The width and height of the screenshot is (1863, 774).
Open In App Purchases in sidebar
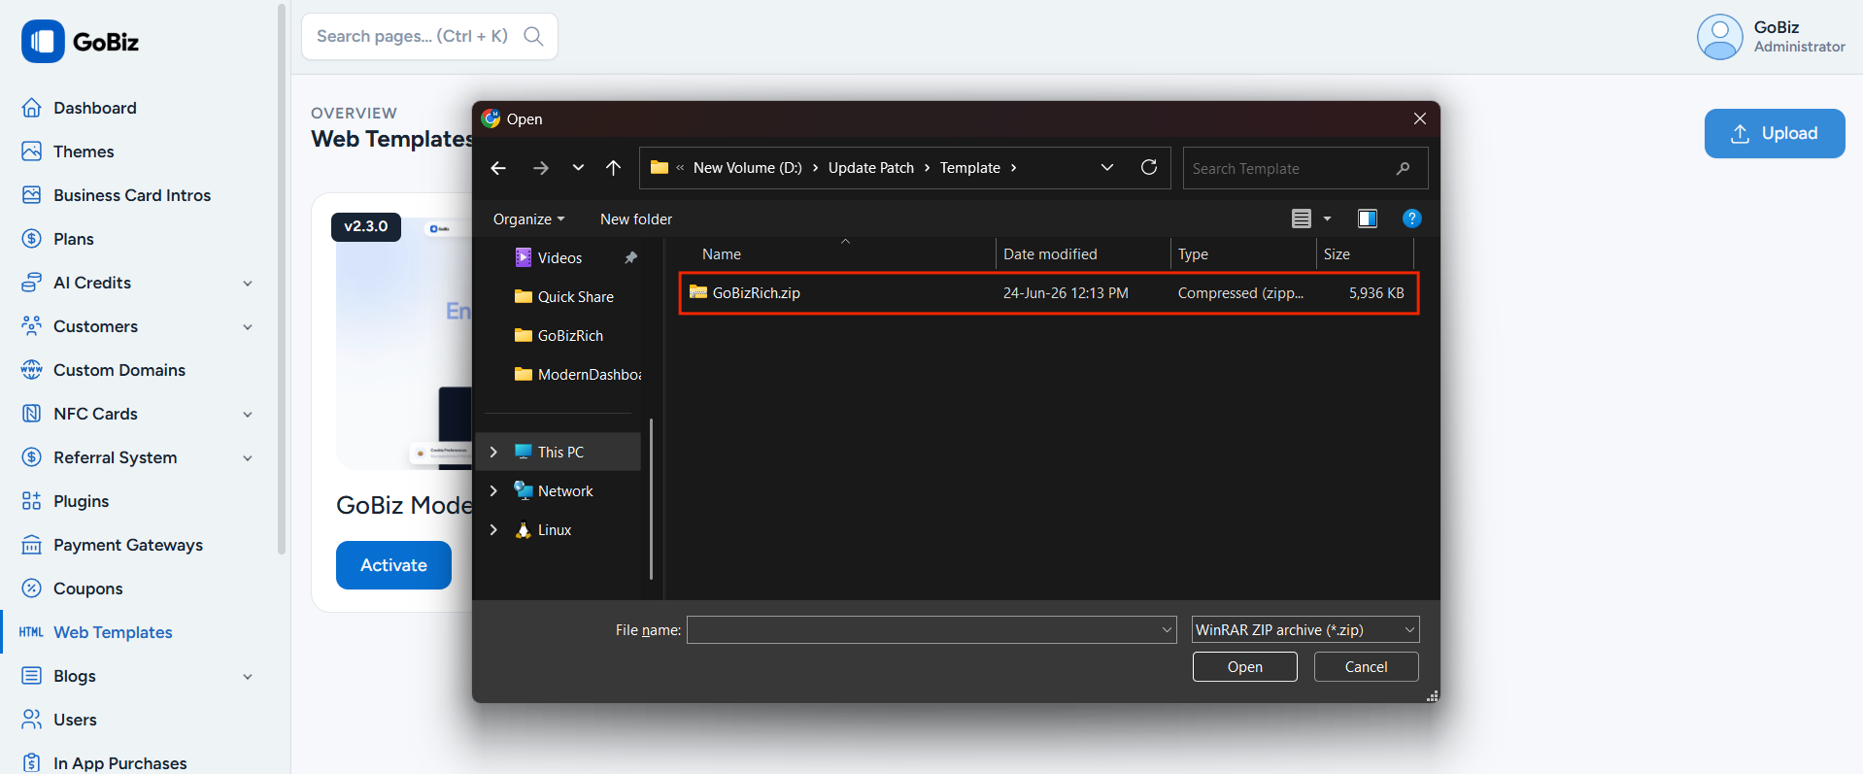point(119,763)
